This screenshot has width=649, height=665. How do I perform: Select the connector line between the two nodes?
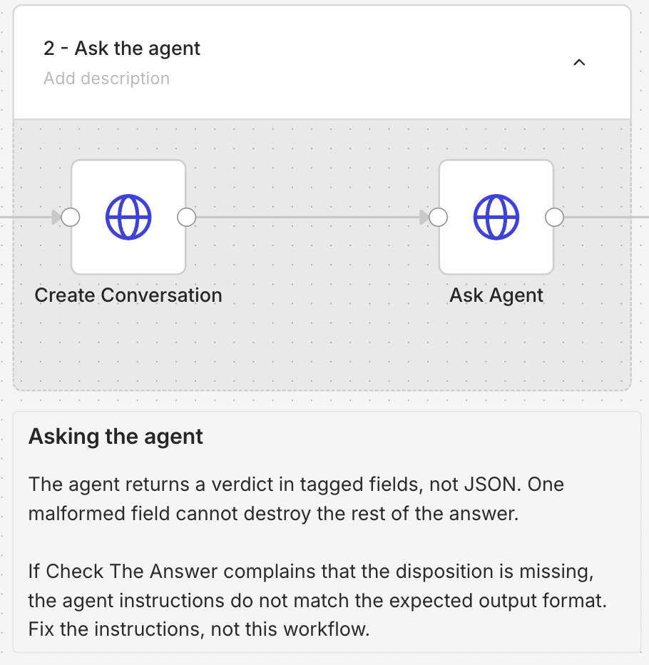pyautogui.click(x=308, y=217)
